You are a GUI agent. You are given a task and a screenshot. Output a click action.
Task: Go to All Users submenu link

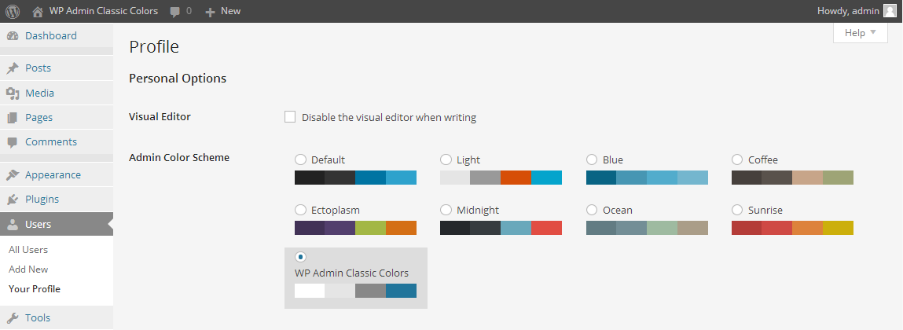coord(28,250)
